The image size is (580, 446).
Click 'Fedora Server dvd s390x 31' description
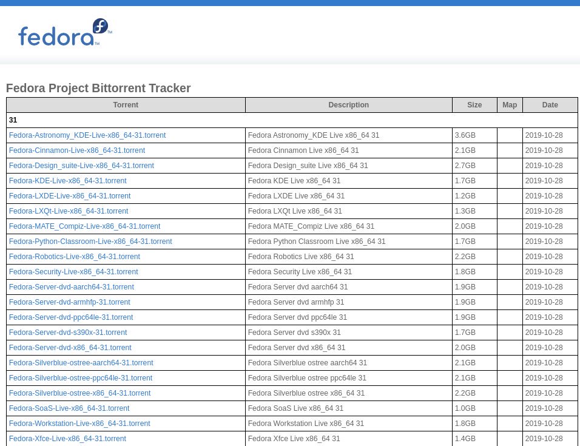pos(294,333)
